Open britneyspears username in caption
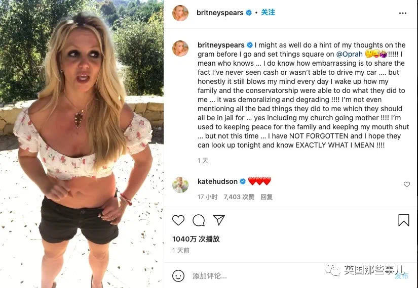418x288 pixels. tap(221, 45)
